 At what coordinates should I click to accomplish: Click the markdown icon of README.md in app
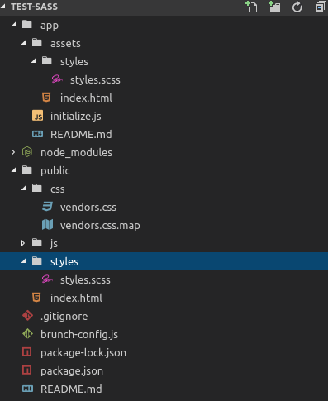(x=37, y=134)
